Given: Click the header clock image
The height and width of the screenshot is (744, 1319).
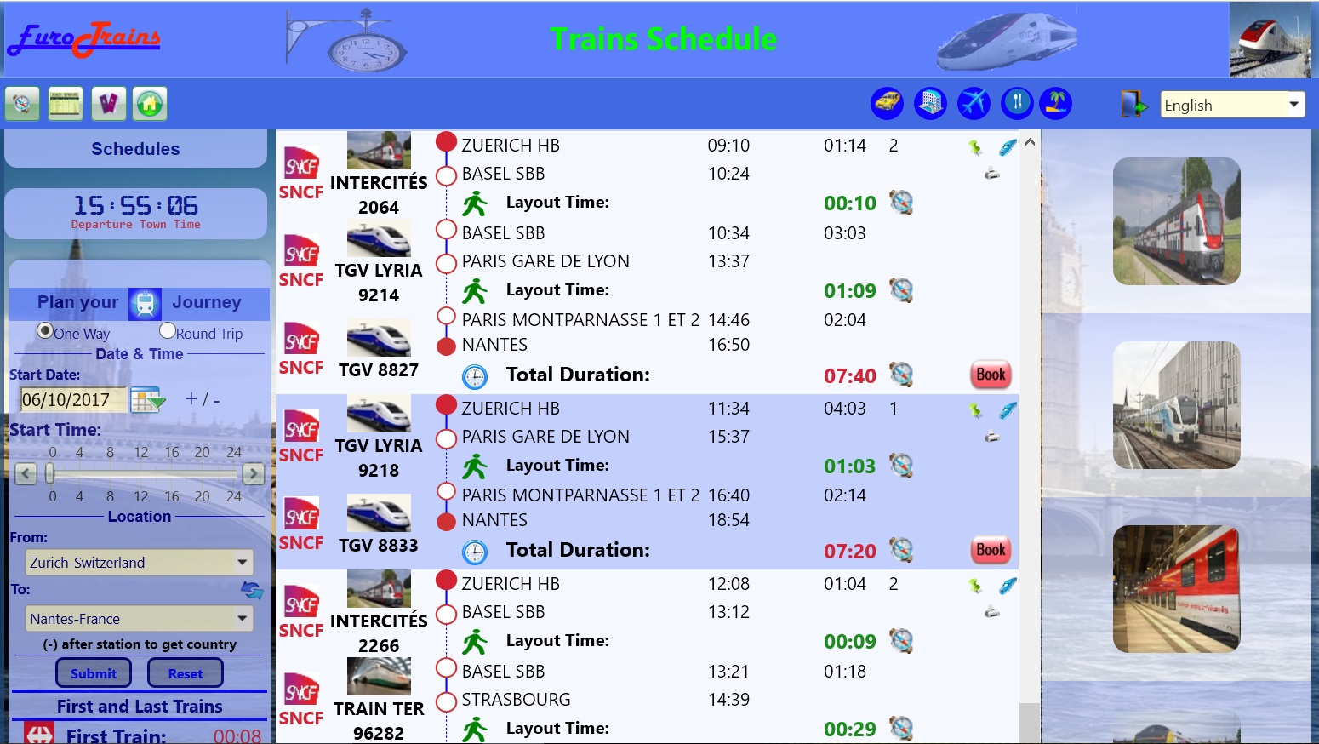Looking at the screenshot, I should coord(348,40).
